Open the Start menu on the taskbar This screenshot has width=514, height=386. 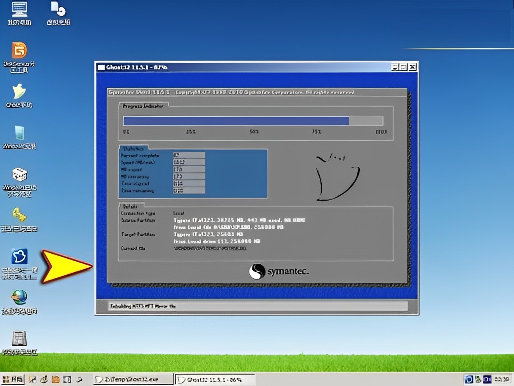[12, 379]
